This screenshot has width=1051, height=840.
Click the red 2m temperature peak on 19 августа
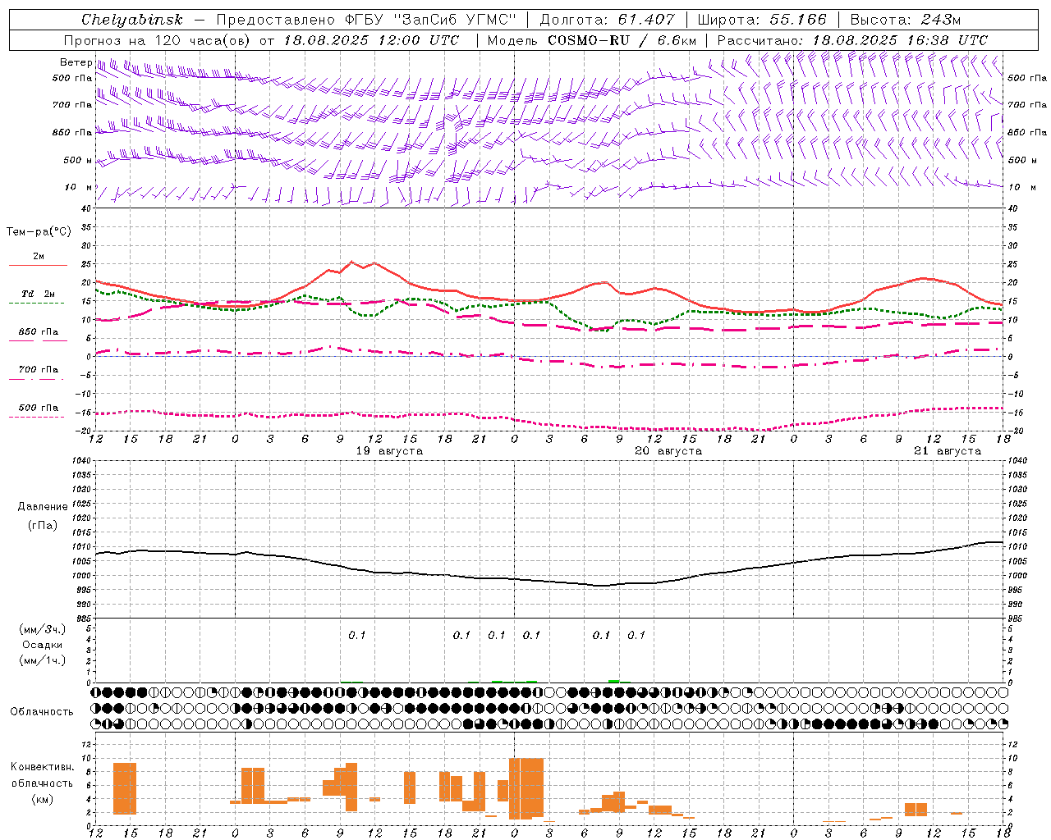(x=352, y=262)
